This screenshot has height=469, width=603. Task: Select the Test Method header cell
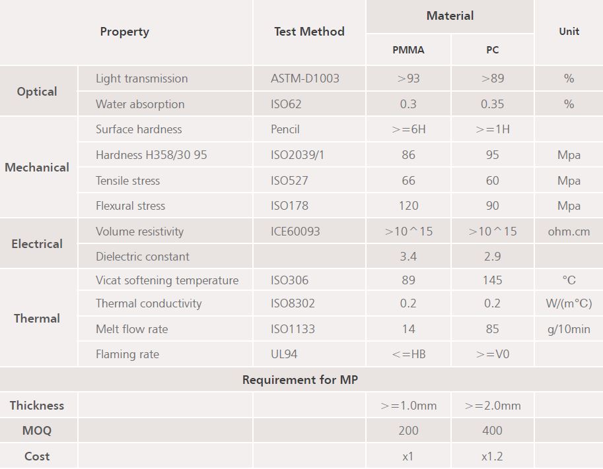click(309, 32)
